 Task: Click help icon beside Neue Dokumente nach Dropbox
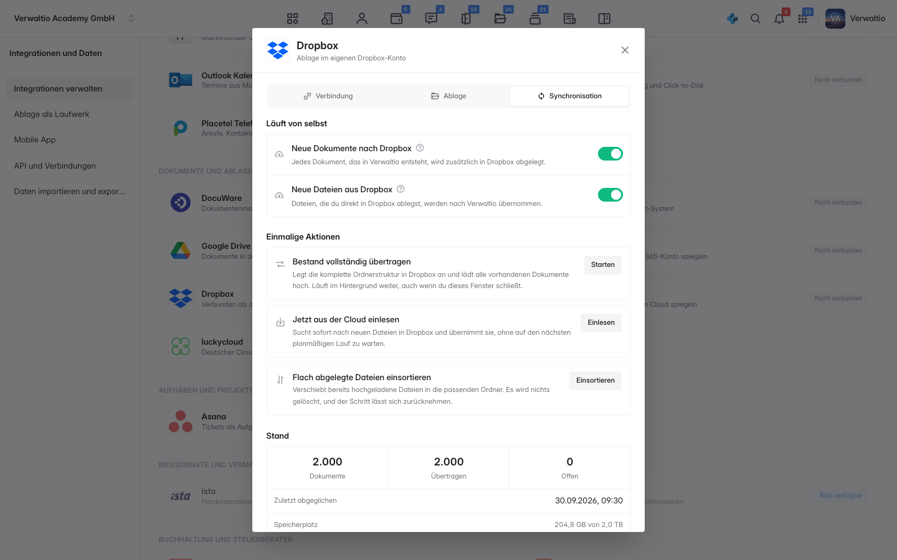coord(420,148)
